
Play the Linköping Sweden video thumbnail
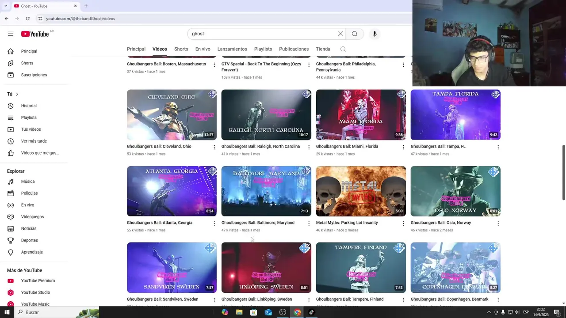point(266,268)
